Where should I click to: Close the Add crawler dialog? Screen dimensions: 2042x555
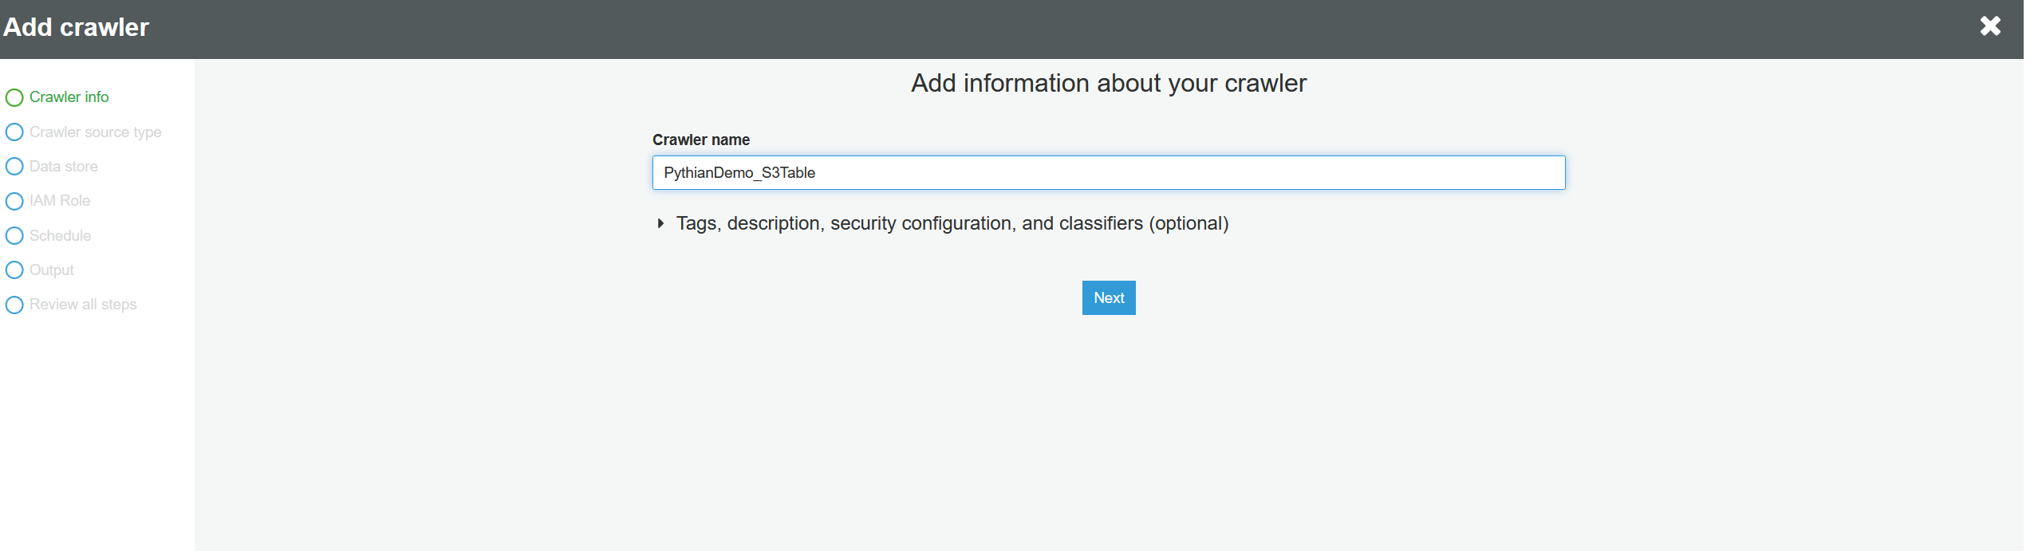(1990, 26)
